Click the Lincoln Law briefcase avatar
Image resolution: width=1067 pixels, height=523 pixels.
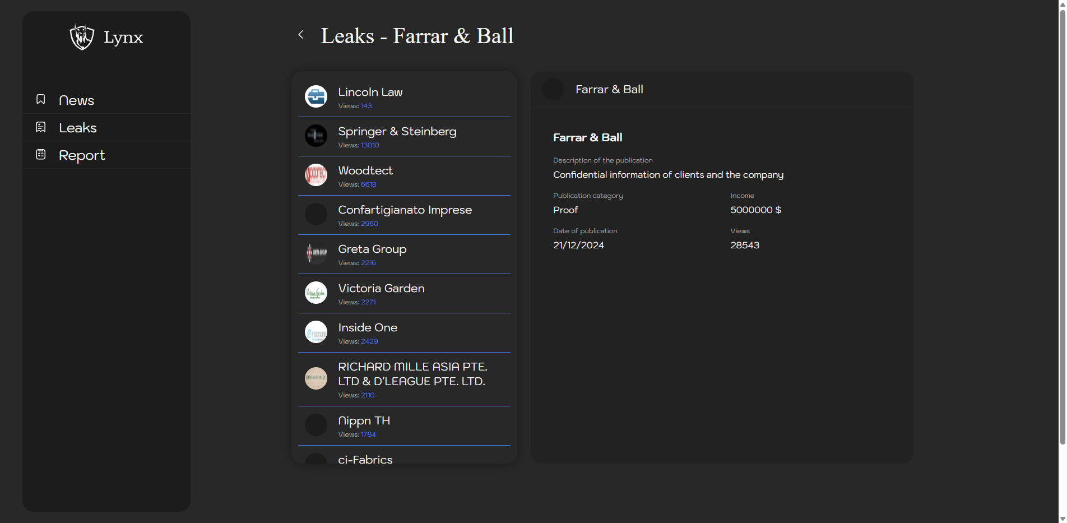(316, 96)
